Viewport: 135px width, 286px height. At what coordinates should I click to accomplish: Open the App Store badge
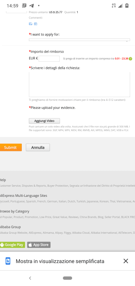[39, 245]
